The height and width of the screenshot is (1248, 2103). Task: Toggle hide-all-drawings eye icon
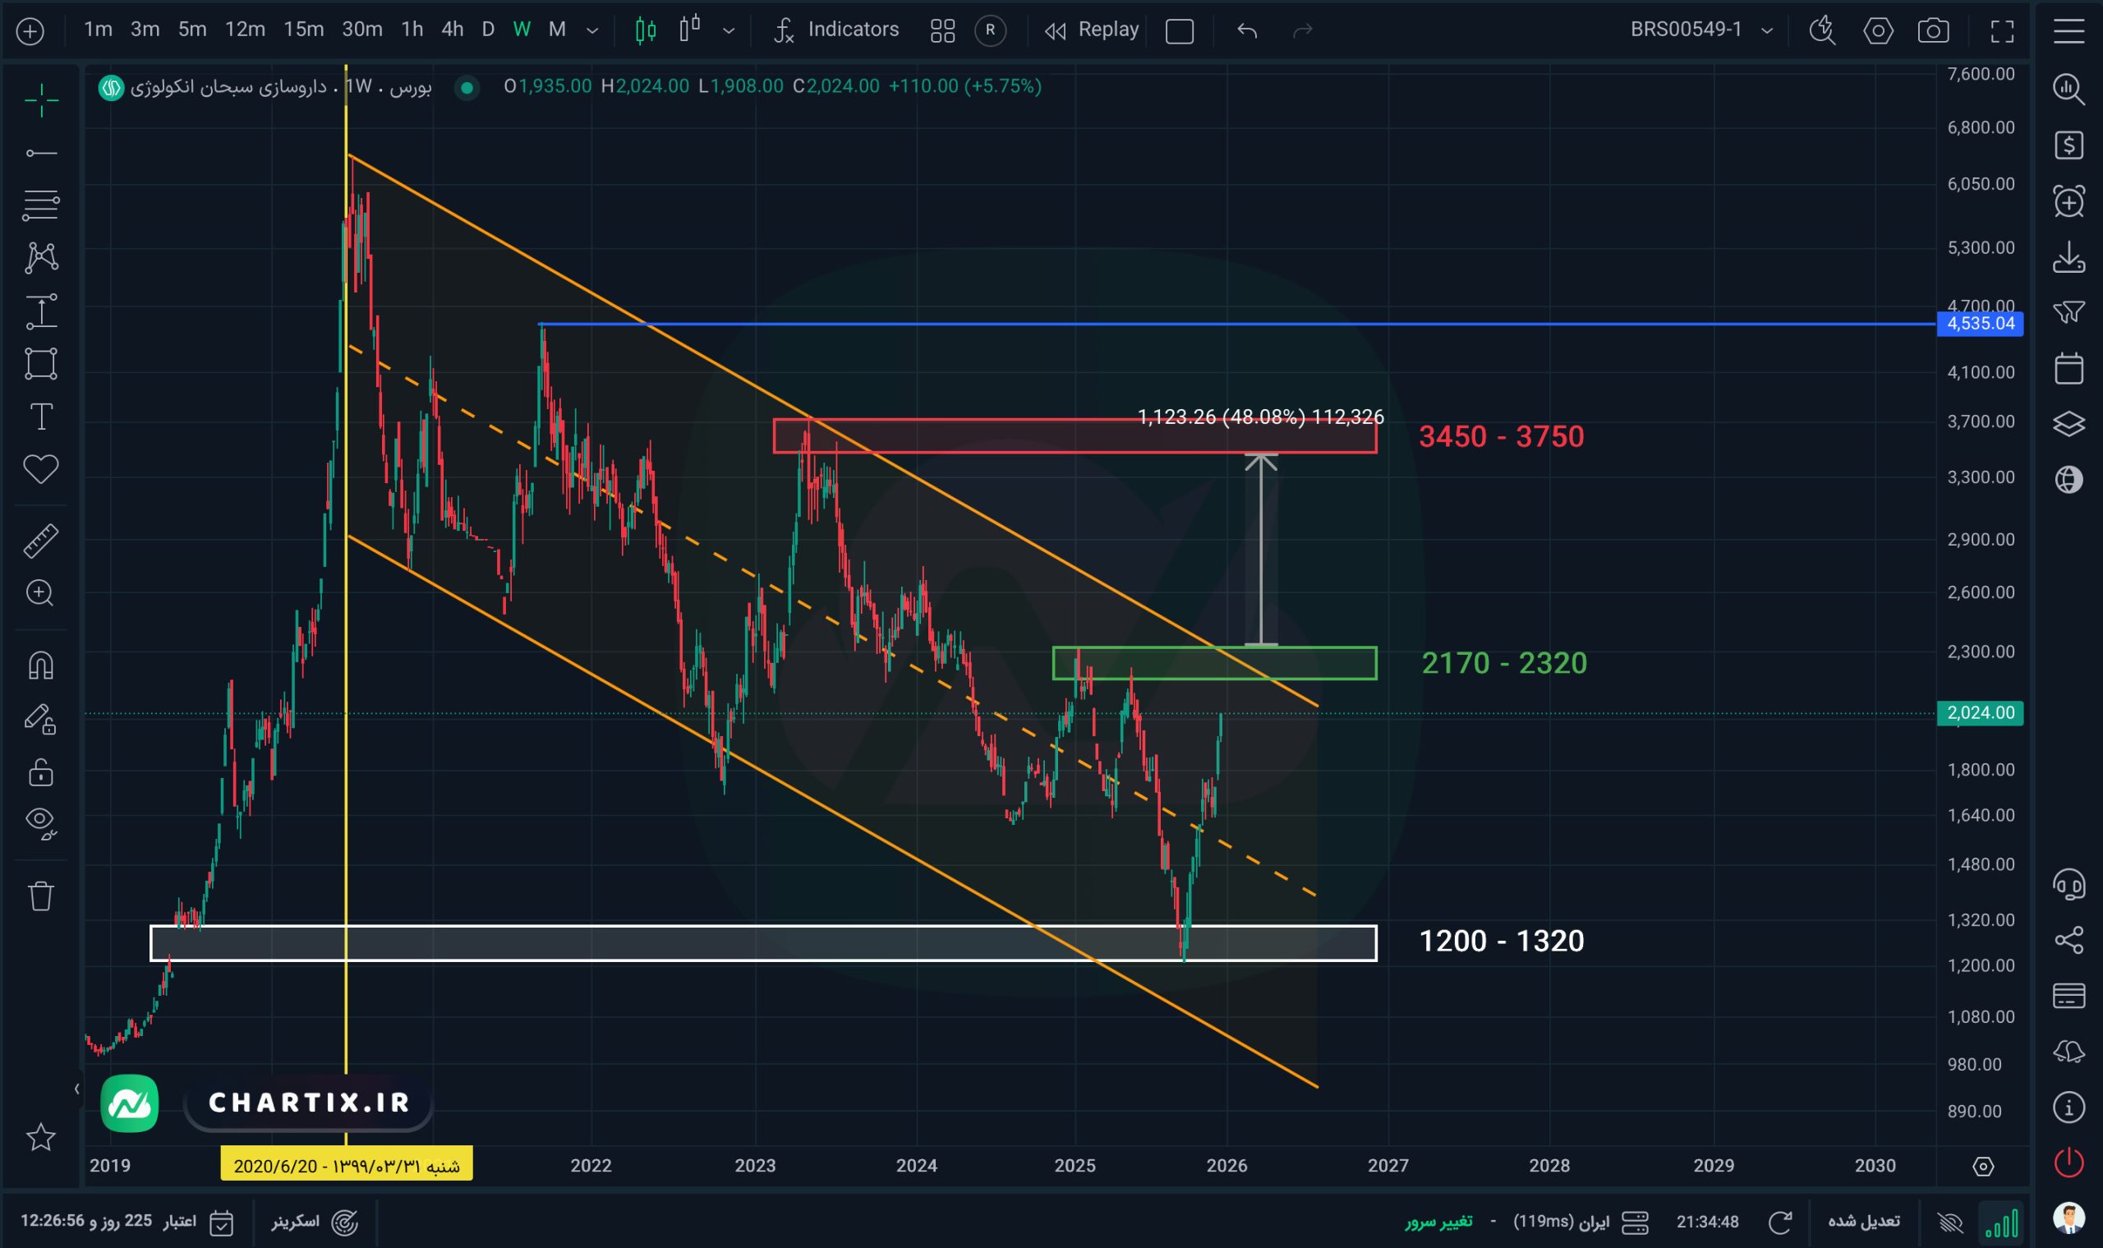click(x=40, y=822)
